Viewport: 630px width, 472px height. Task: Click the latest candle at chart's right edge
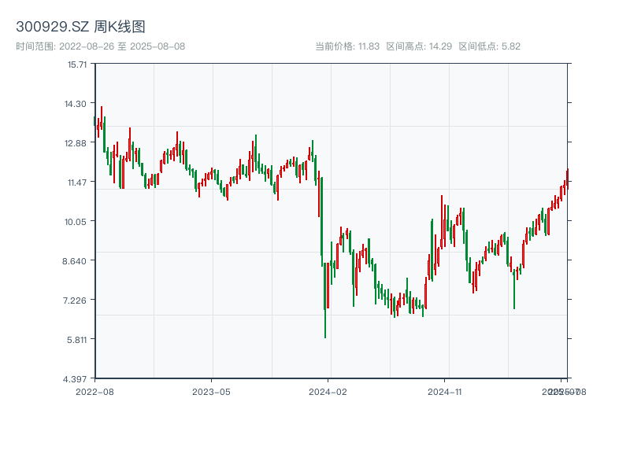coord(567,177)
